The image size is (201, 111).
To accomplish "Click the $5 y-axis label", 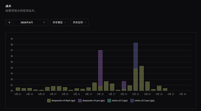I will pyautogui.click(x=12, y=62).
